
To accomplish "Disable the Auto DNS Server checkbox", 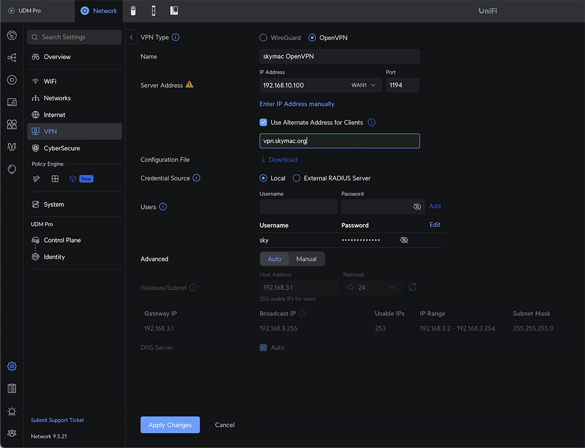I will coord(263,347).
